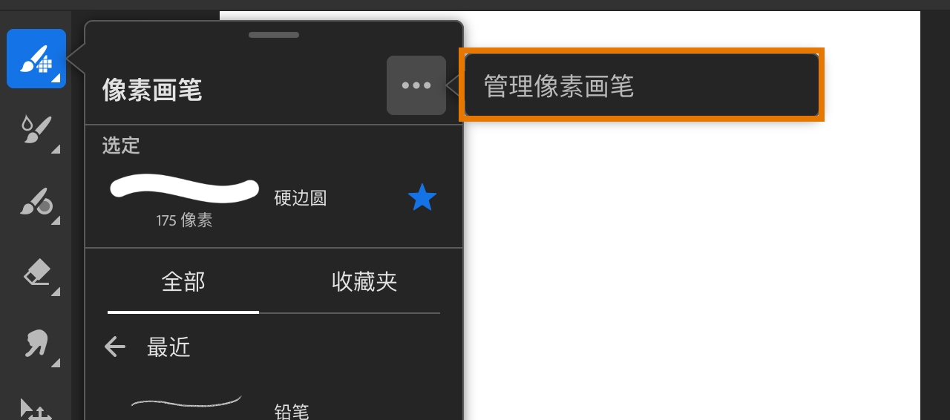950x420 pixels.
Task: Grab the panel drag handle at top
Action: 274,35
